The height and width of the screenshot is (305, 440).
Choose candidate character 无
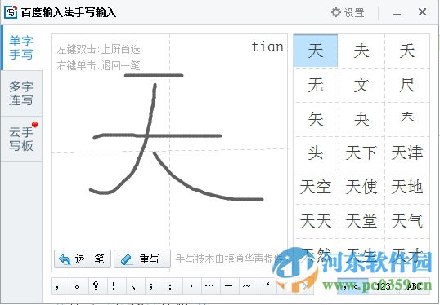click(316, 85)
